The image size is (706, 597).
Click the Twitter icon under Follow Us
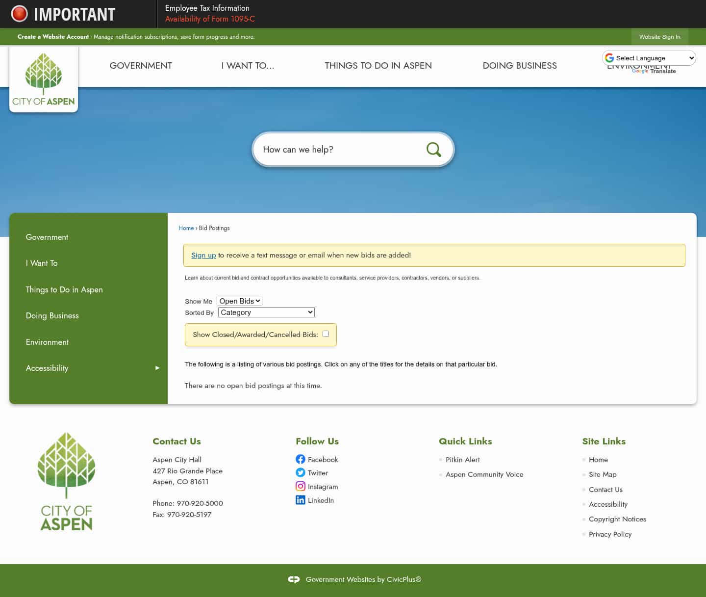[x=301, y=472]
